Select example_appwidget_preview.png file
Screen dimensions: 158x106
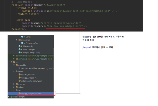34,68
